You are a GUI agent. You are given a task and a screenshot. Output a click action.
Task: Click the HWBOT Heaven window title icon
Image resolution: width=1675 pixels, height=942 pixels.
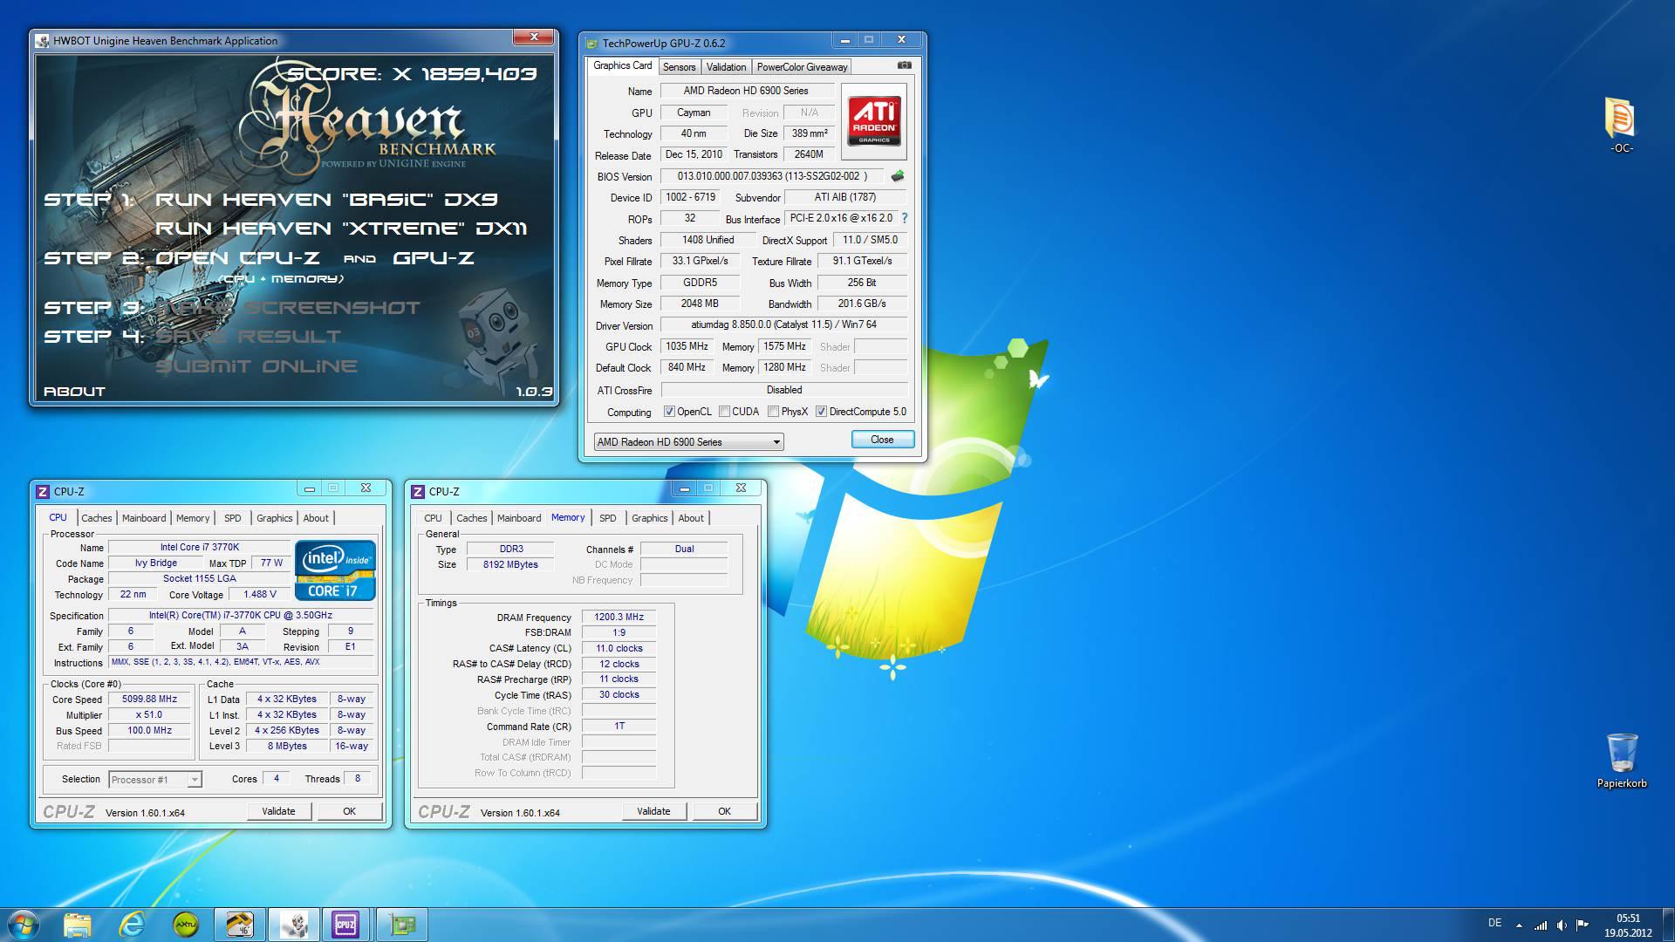click(42, 41)
